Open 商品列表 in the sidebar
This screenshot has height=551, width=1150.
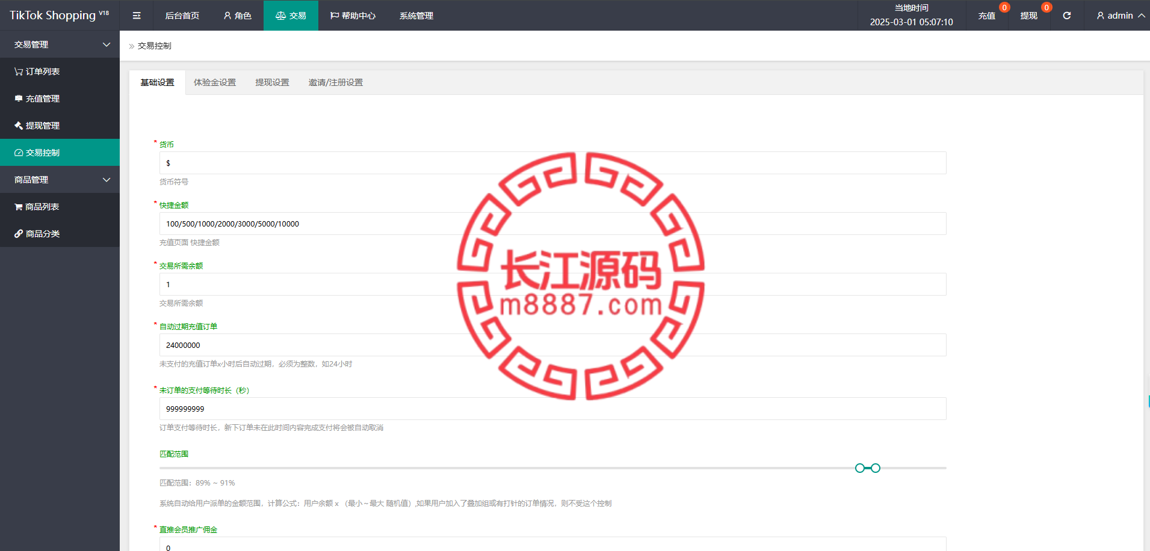pyautogui.click(x=60, y=207)
